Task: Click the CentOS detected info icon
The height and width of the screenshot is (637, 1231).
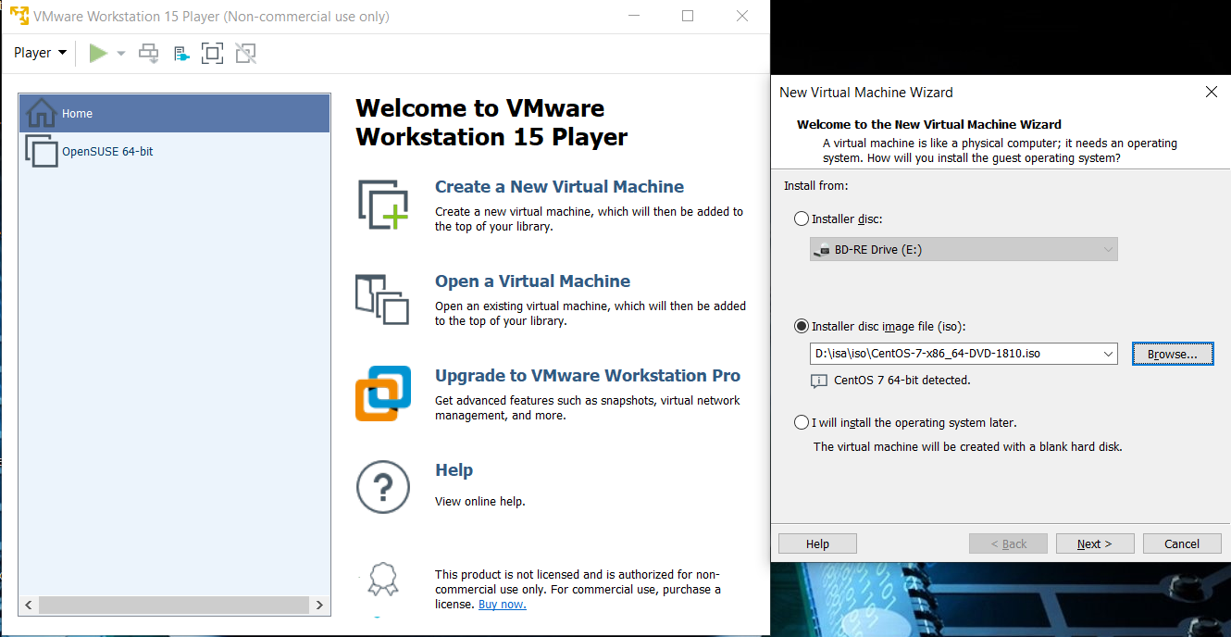Action: pos(818,381)
